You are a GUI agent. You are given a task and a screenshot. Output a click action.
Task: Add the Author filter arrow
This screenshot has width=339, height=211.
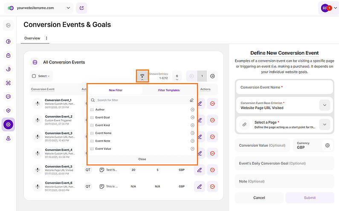point(192,110)
